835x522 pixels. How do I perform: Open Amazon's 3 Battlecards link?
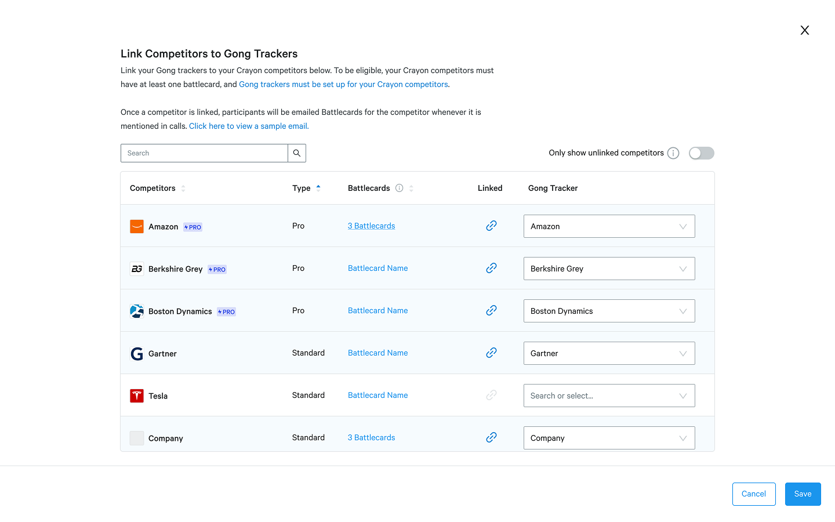pos(371,226)
